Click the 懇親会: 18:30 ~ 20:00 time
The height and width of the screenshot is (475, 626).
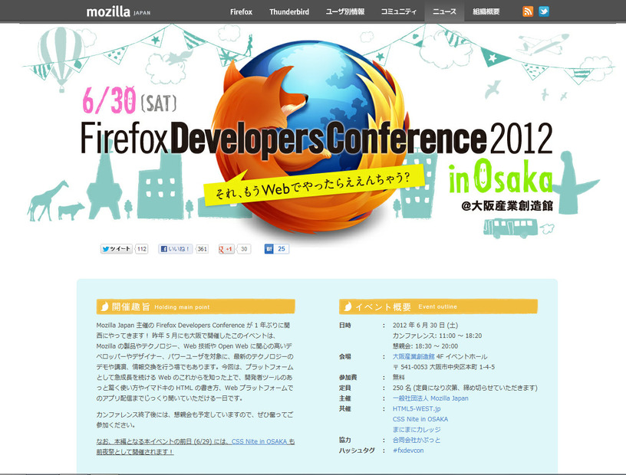pyautogui.click(x=425, y=346)
